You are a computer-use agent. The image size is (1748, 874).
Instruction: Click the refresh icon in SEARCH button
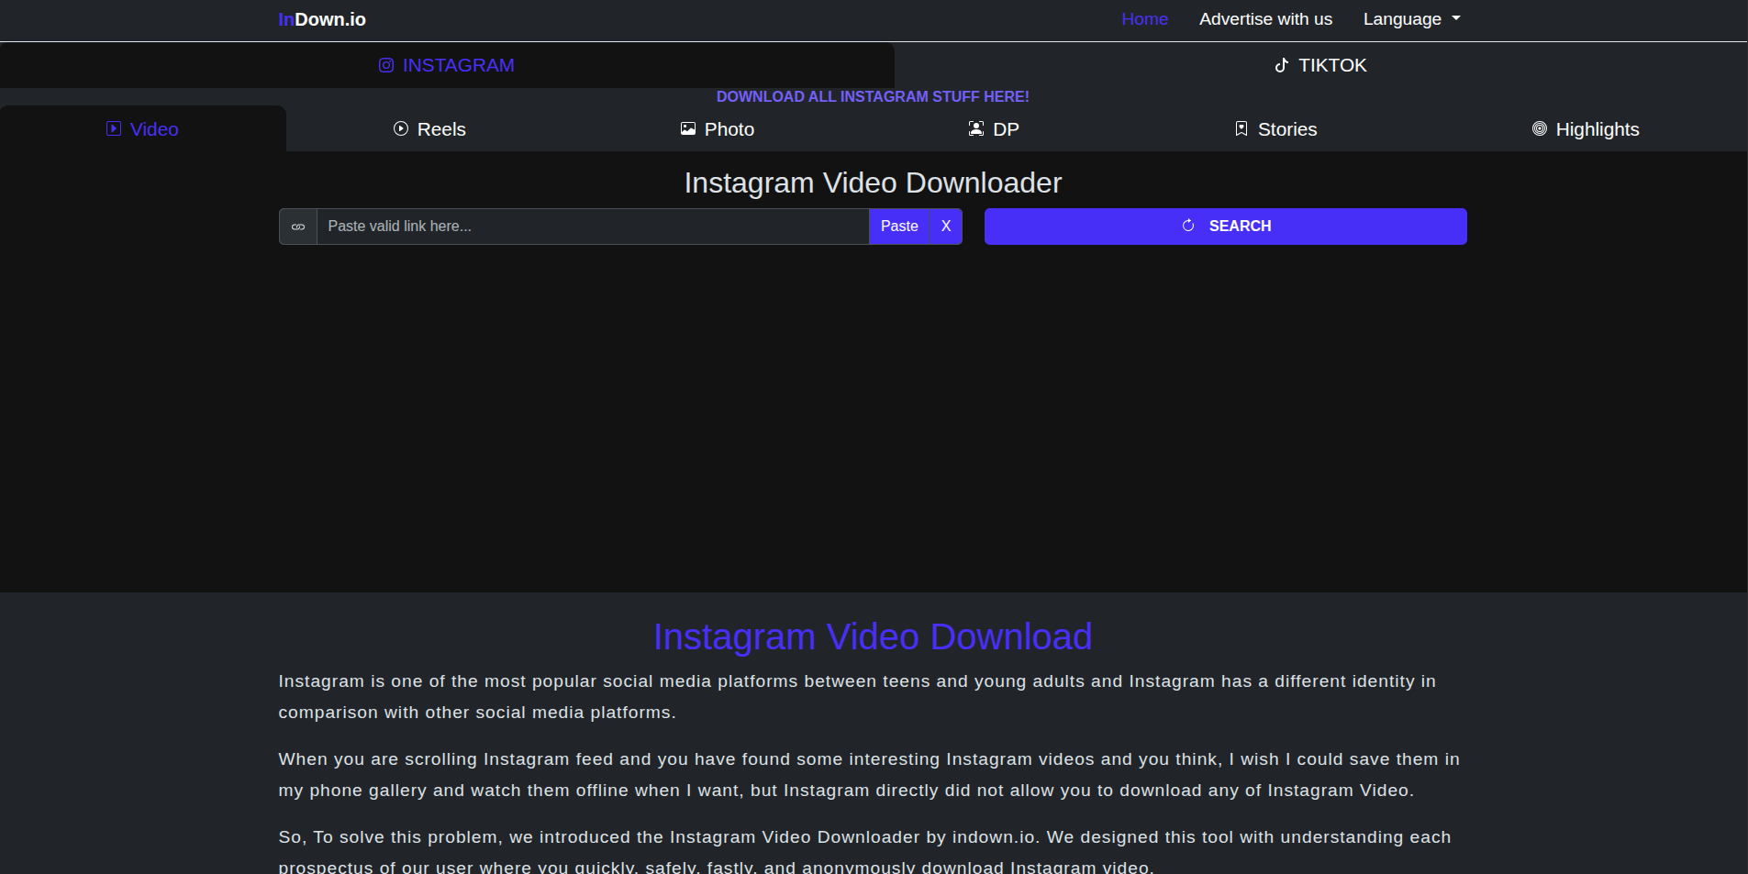(1188, 226)
